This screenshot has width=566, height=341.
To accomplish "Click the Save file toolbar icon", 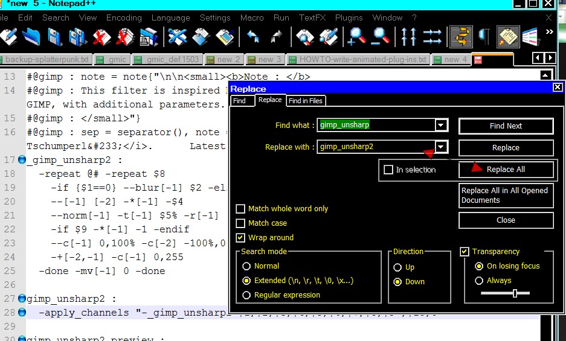I will pyautogui.click(x=54, y=37).
